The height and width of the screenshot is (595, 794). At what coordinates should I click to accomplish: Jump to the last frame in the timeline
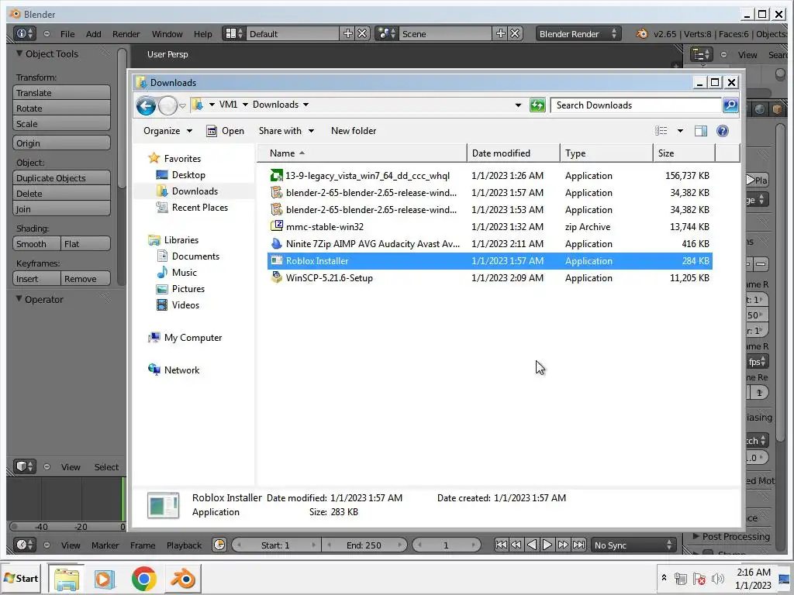point(578,545)
